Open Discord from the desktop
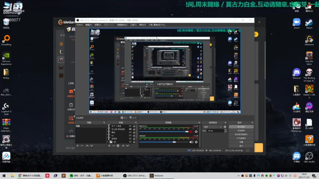Screen dimensions: 319x179 click(297, 74)
